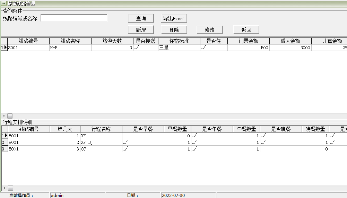Click the 修改 button
The width and height of the screenshot is (347, 198).
tap(209, 30)
